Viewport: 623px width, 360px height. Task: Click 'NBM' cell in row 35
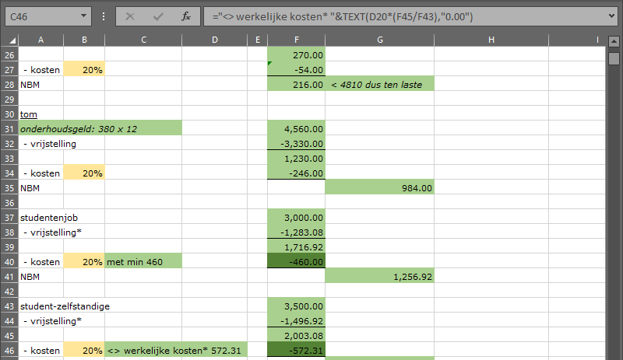[x=41, y=188]
